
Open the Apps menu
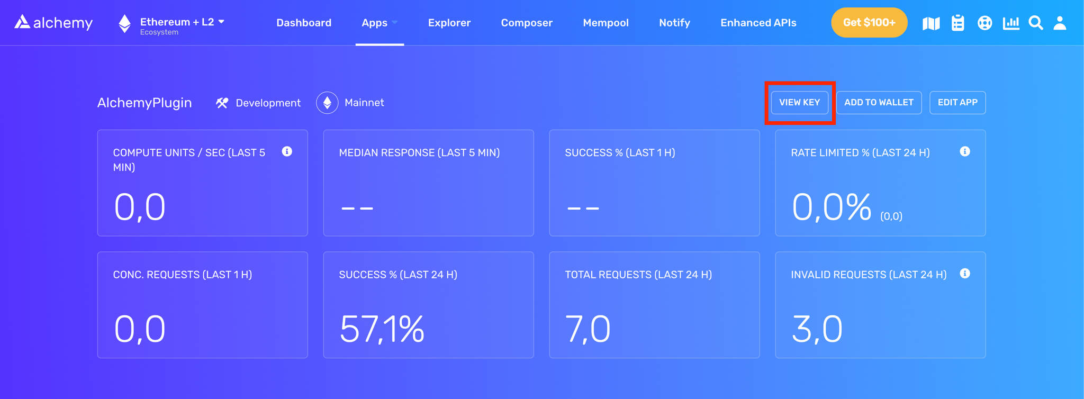click(374, 23)
